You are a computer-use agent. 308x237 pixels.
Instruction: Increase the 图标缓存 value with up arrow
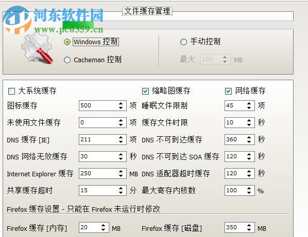(121, 103)
